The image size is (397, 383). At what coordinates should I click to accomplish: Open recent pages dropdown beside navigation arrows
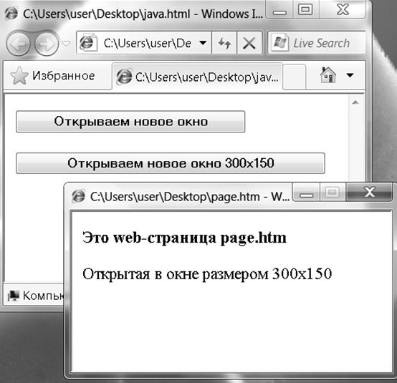coord(67,44)
